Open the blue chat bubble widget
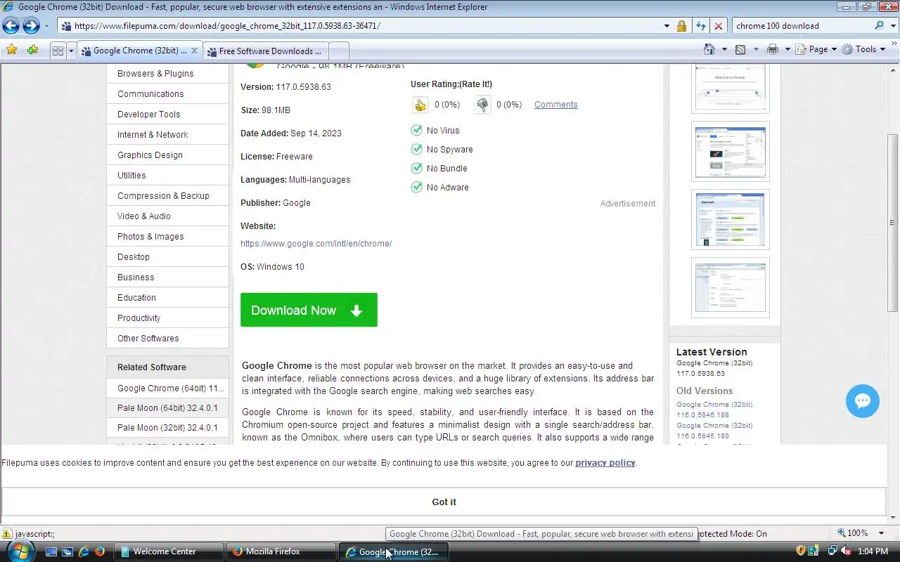The image size is (900, 562). coord(863,401)
